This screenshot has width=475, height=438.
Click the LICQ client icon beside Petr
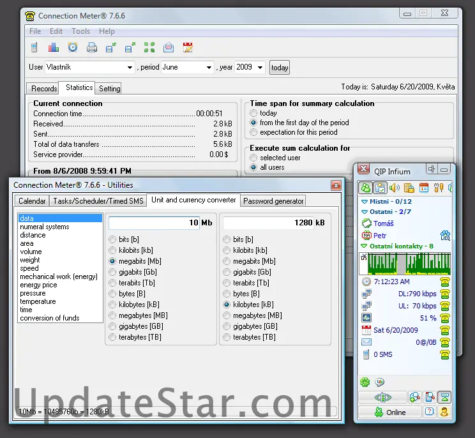445,236
